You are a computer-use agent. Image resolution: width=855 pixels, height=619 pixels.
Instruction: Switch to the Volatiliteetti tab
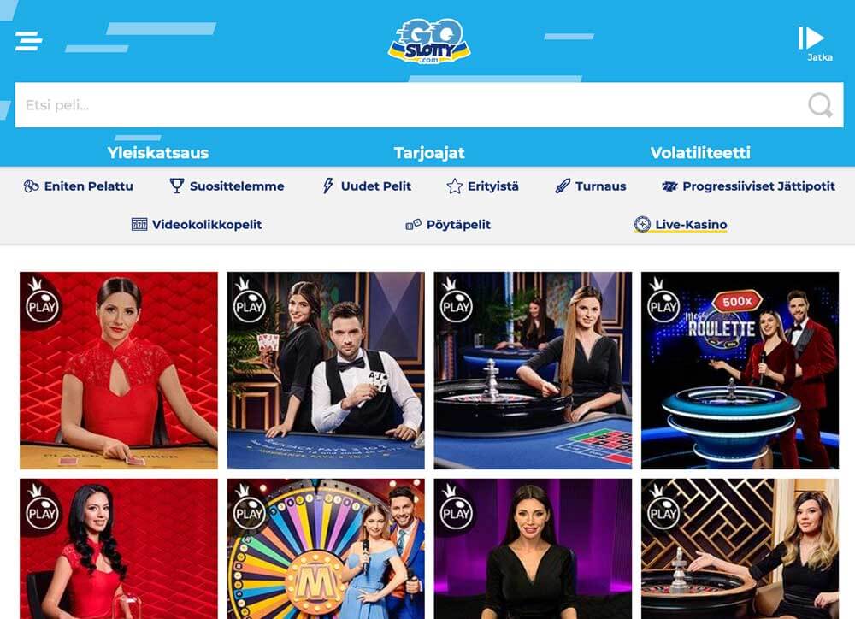(700, 153)
